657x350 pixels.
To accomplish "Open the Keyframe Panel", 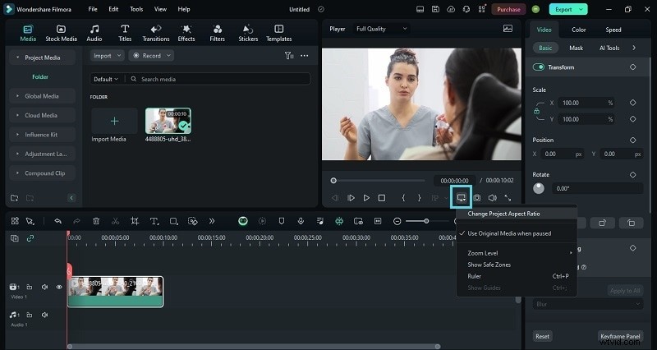I will click(620, 336).
